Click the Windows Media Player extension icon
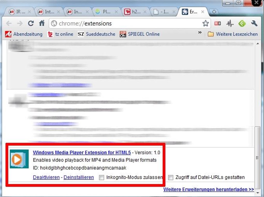 click(x=19, y=159)
